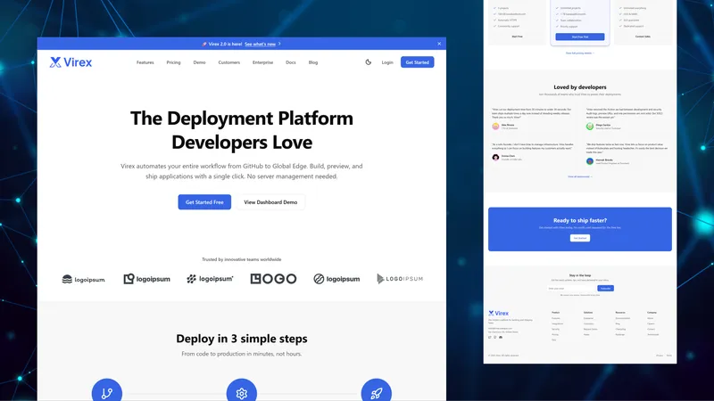
Task: Select Enterprise in the navigation bar
Action: 262,62
